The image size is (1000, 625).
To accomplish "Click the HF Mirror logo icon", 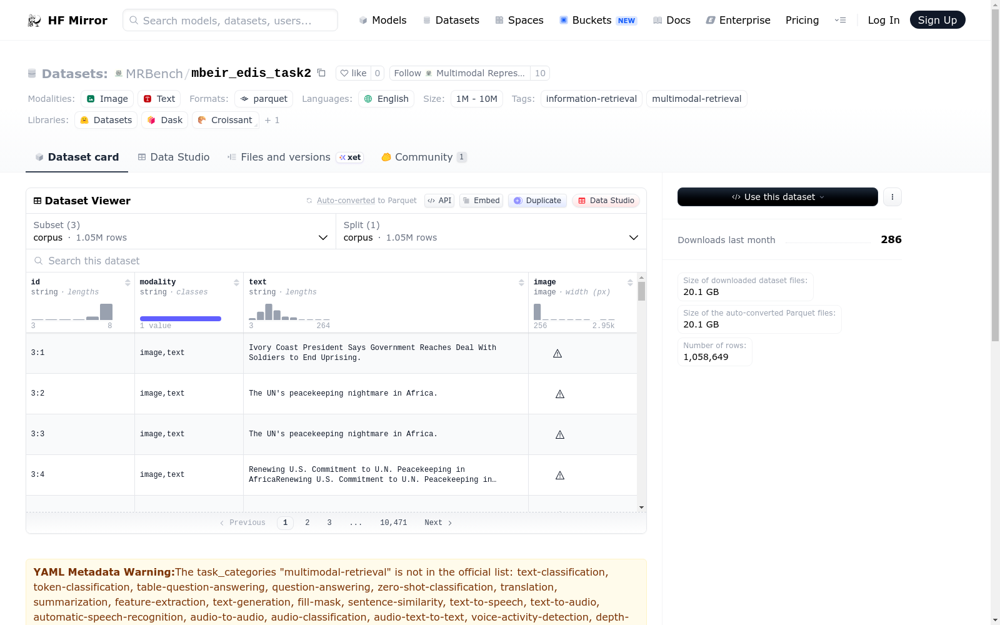I will pos(34,21).
